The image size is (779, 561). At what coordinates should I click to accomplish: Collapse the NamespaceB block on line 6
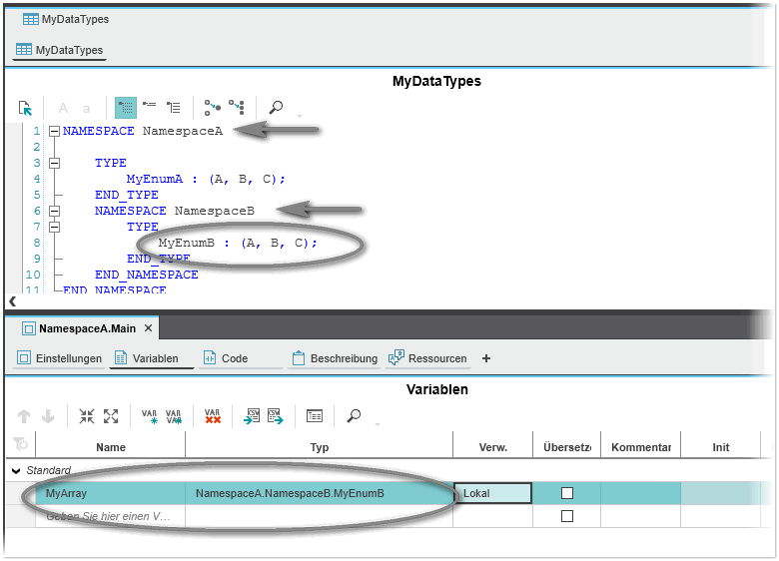[54, 211]
